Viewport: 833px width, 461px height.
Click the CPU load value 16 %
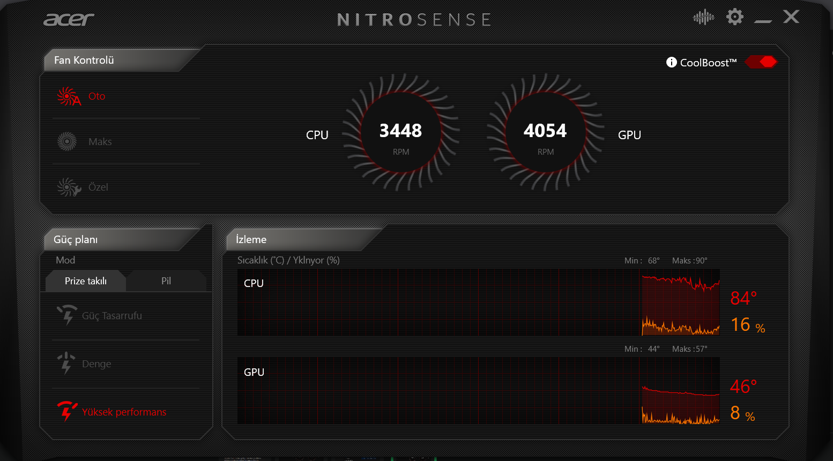pos(748,324)
